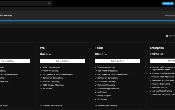This screenshot has width=175, height=110.
Task: Click the Enterprise plan heading
Action: (157, 48)
